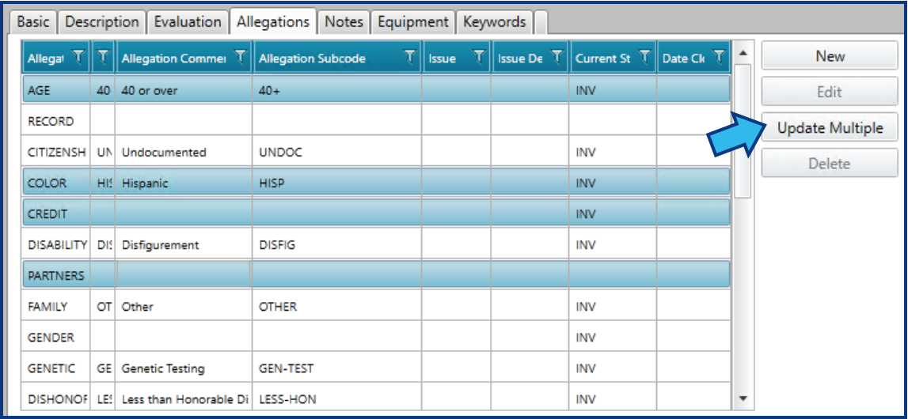Open the Keywords tab
Viewport: 908px width, 419px height.
[x=495, y=22]
